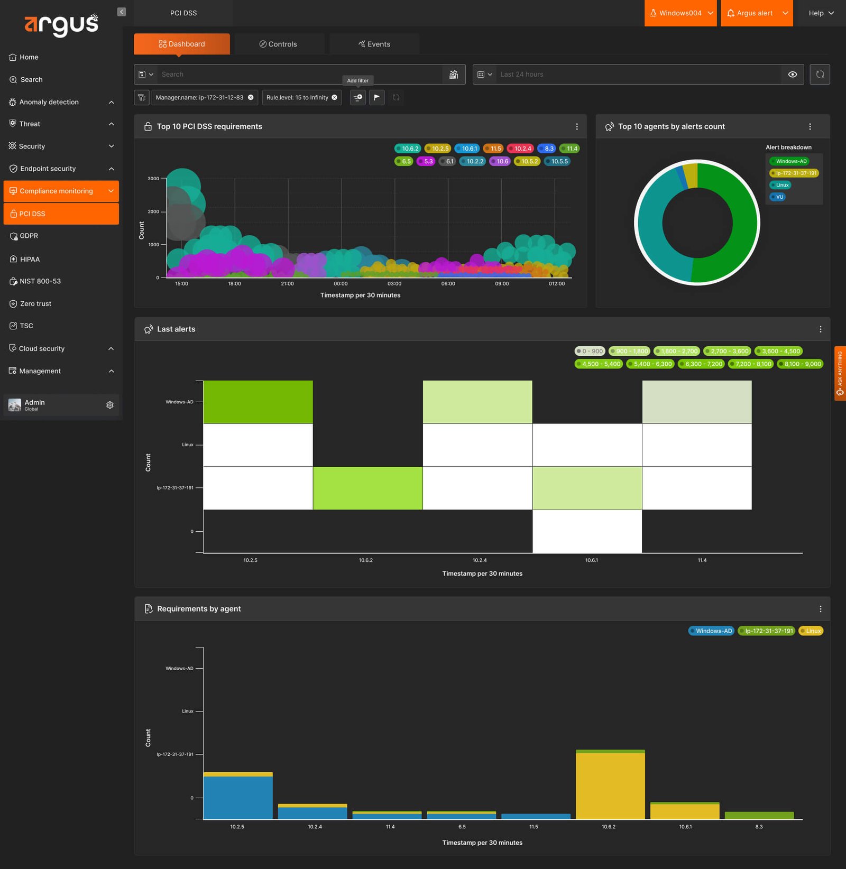Open the Ask Anything side tab
The image size is (846, 869).
(840, 373)
